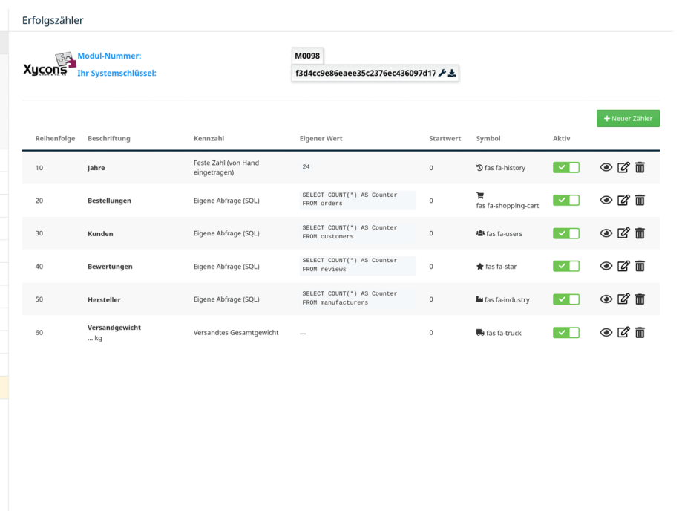Screen dimensions: 682x520
Task: Sort by Reihenfolge column header
Action: pos(55,138)
